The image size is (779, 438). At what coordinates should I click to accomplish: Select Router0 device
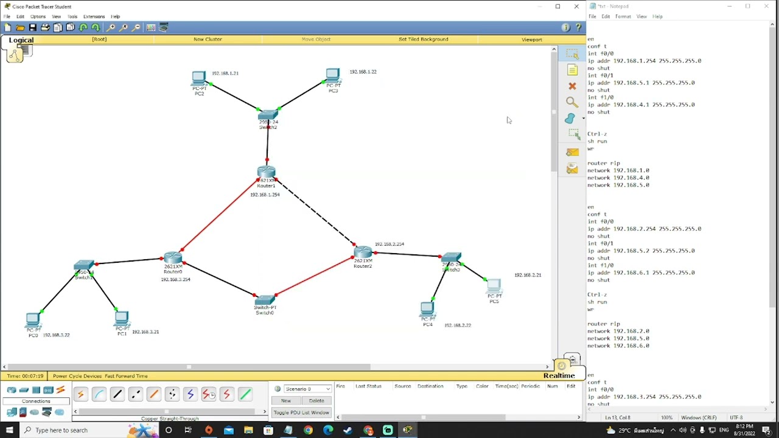tap(173, 259)
